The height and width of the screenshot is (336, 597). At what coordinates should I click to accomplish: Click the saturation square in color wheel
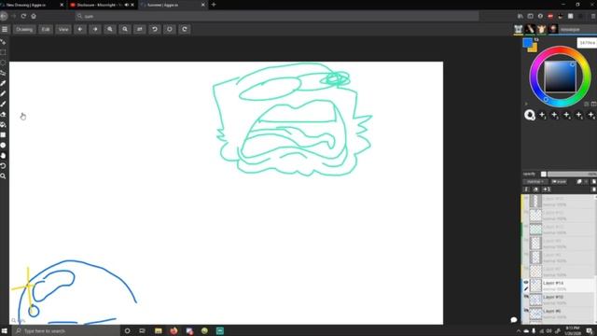click(560, 77)
